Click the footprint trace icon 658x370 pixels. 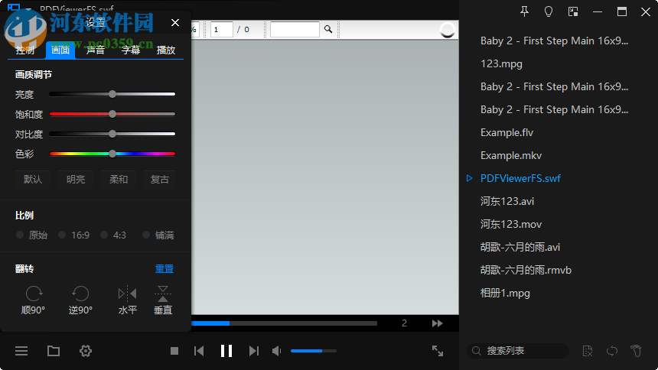coord(636,351)
